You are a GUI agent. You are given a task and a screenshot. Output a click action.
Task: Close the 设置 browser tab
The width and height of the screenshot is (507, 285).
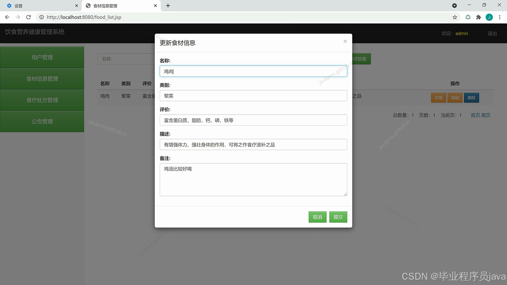(x=76, y=6)
